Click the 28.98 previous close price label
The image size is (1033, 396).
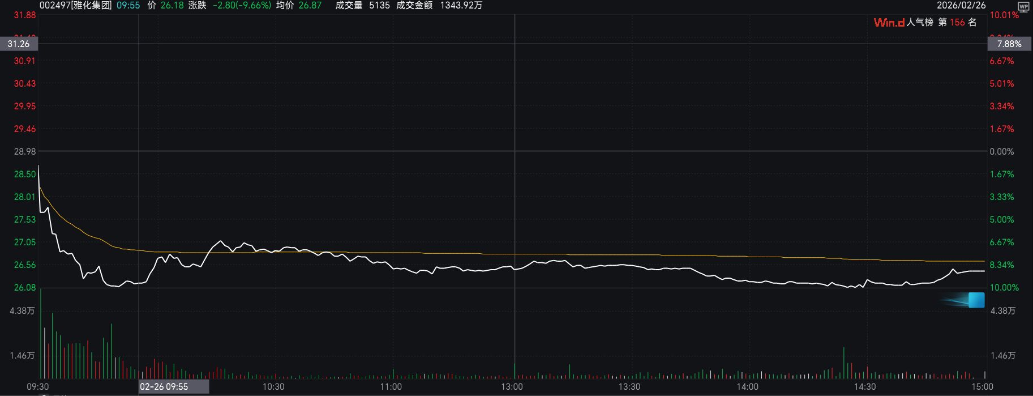pos(24,151)
